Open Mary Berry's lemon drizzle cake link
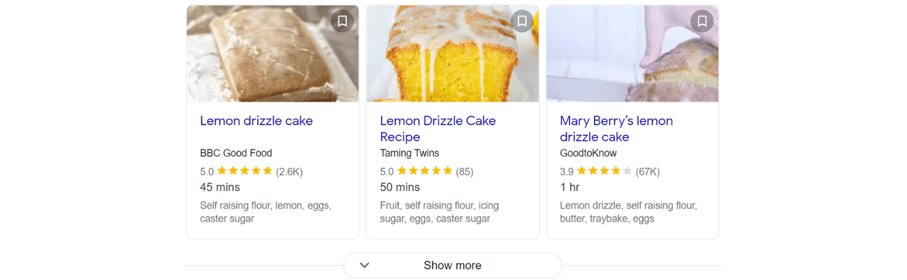This screenshot has width=907, height=280. 617,129
